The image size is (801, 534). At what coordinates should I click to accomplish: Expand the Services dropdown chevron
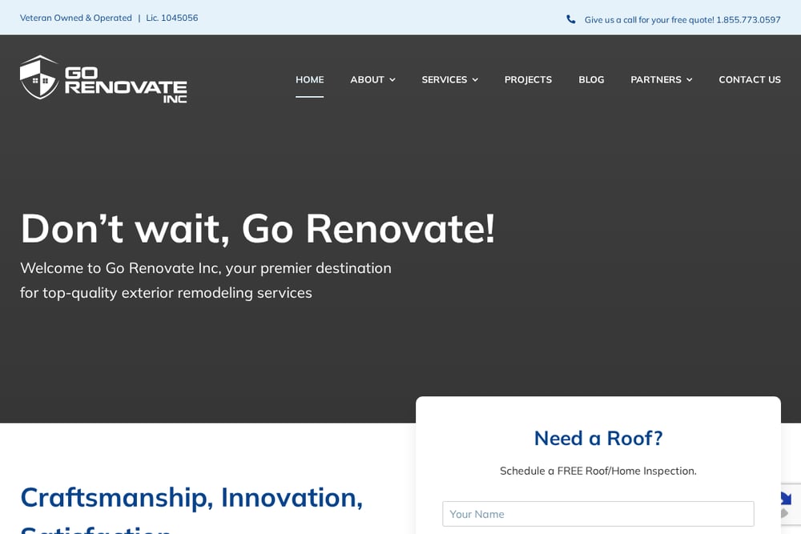click(475, 79)
